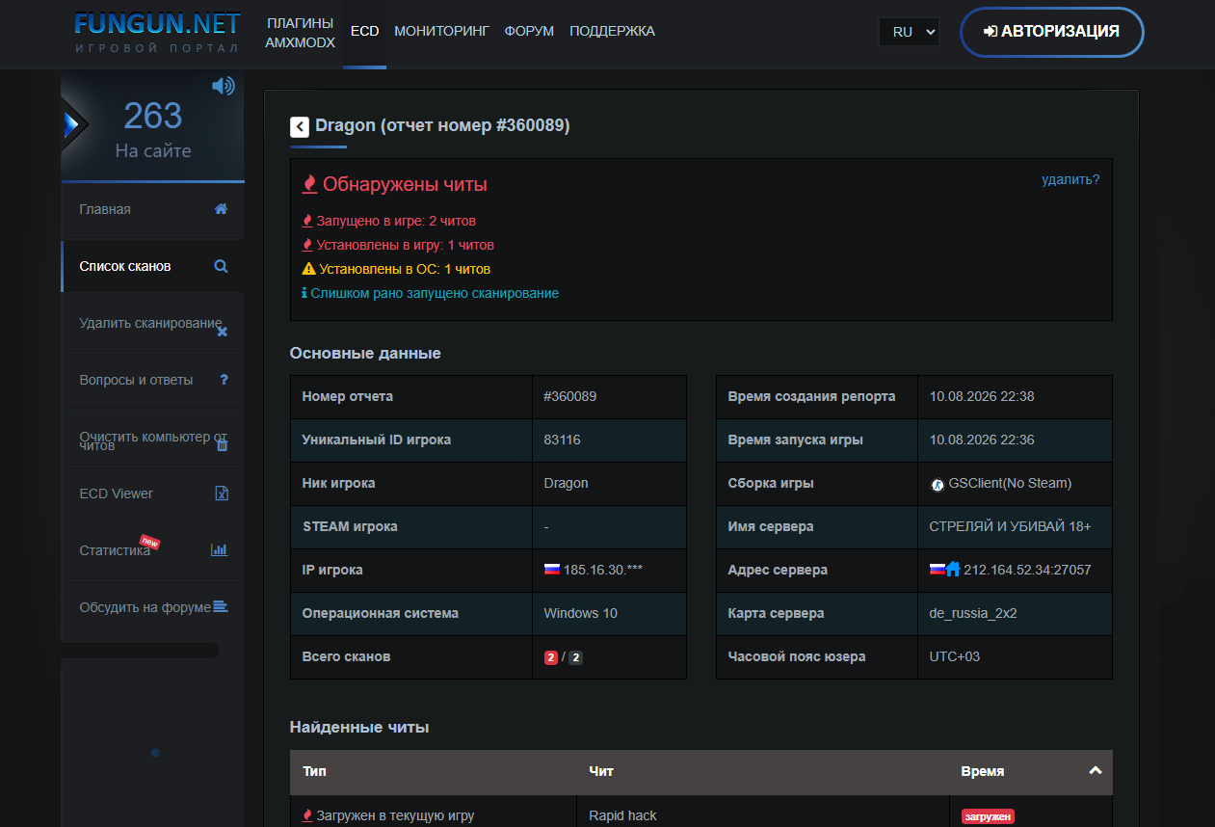1215x827 pixels.
Task: Click the back arrow before Dragon title
Action: pos(300,126)
